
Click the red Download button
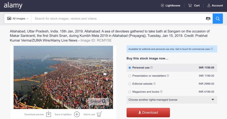coord(148,113)
